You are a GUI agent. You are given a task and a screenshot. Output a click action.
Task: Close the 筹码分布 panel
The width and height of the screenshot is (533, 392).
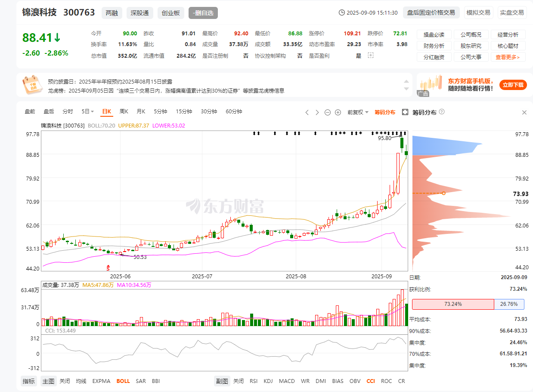click(x=524, y=112)
